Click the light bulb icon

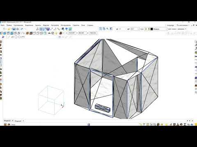[56, 33]
